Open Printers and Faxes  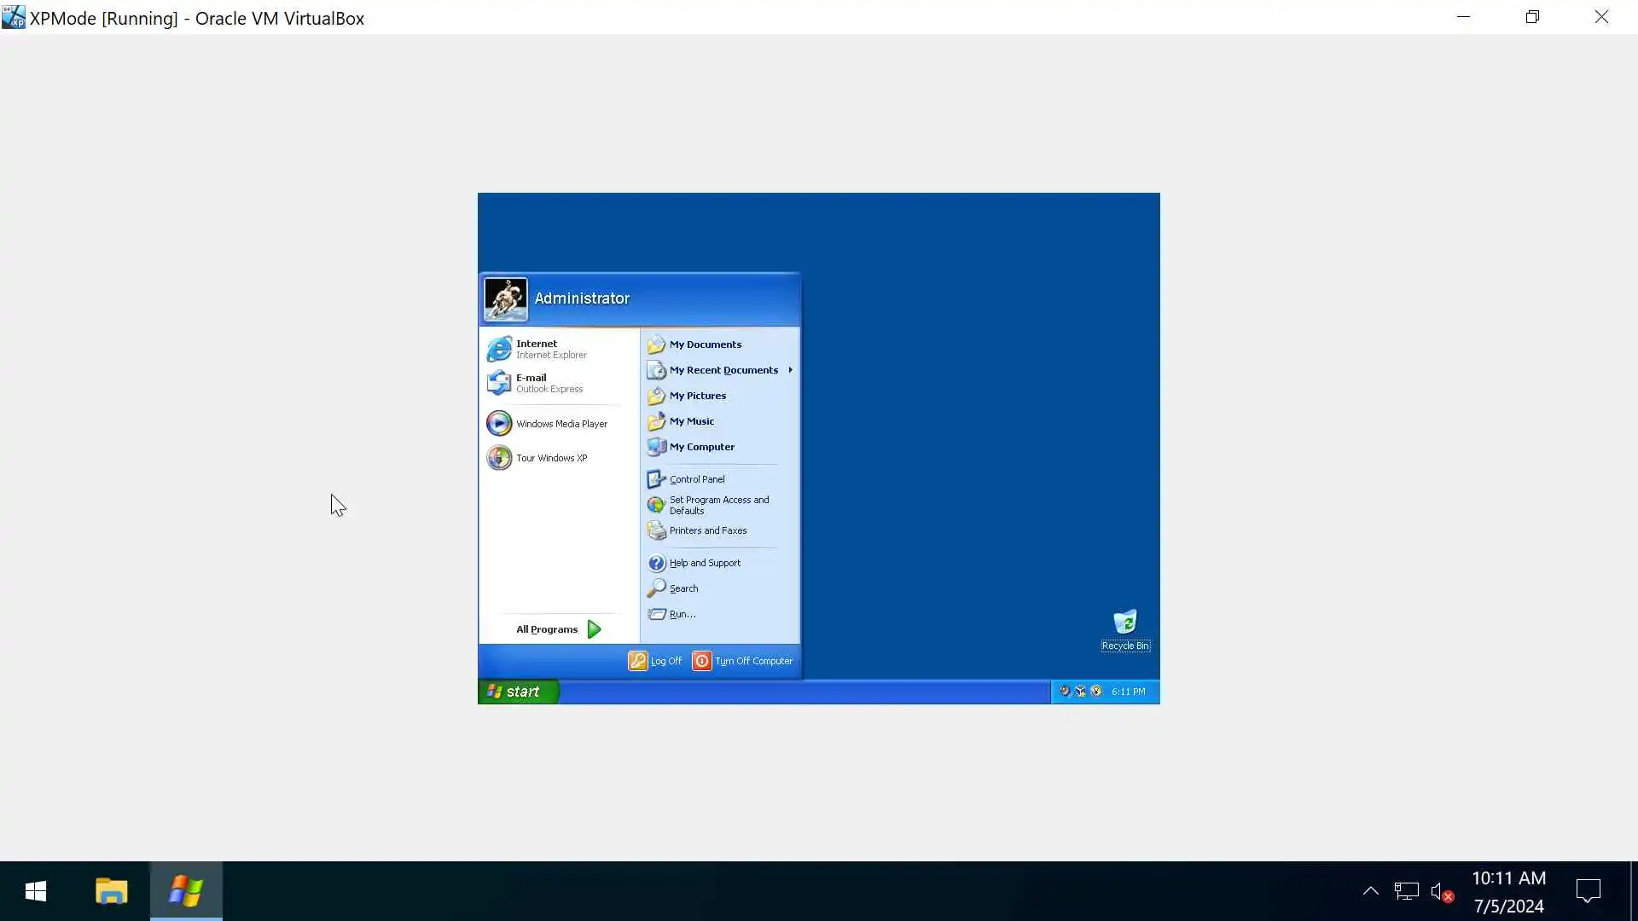pos(707,530)
